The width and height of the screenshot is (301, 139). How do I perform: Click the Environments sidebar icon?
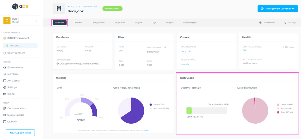[x=5, y=67]
